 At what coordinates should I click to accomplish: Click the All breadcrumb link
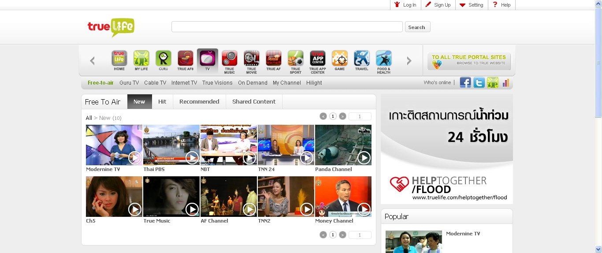coord(89,118)
